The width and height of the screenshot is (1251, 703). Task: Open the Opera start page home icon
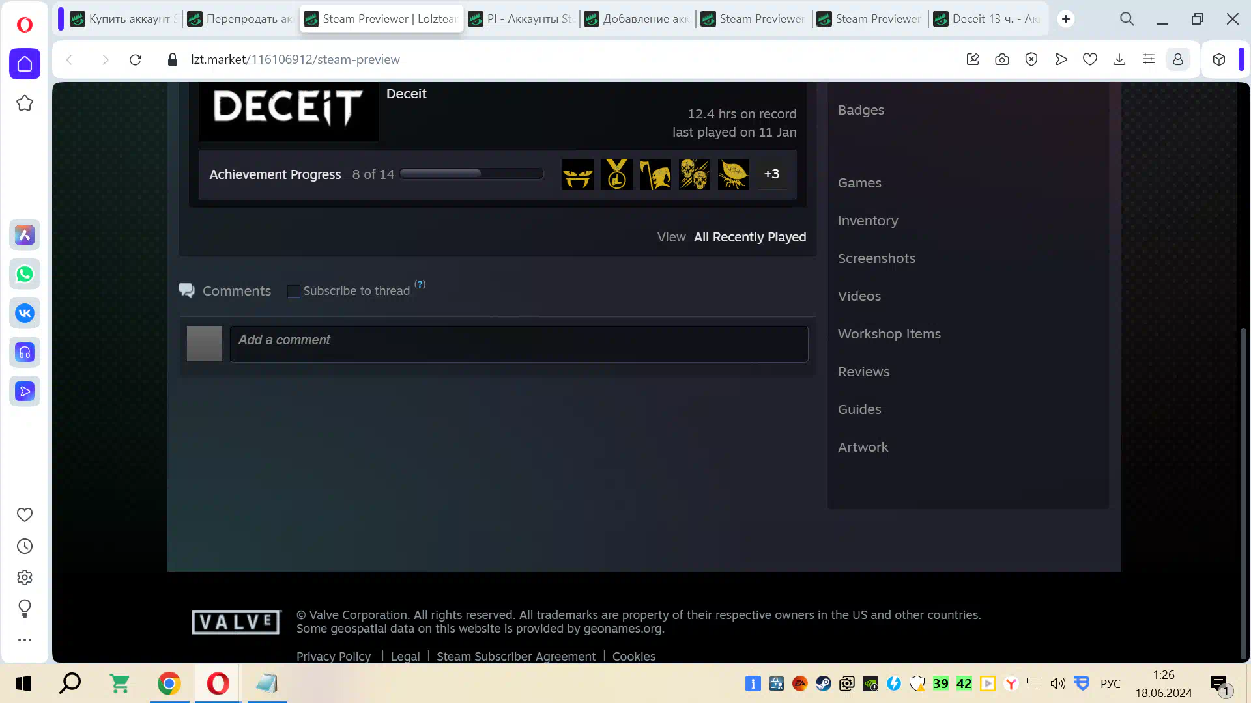coord(25,64)
